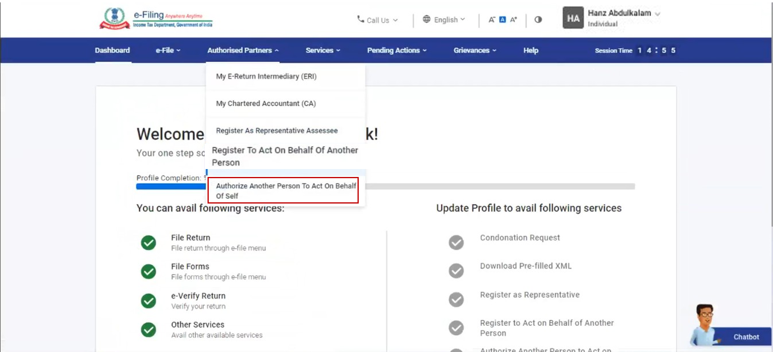
Task: Open the e-File dropdown menu
Action: pos(168,50)
